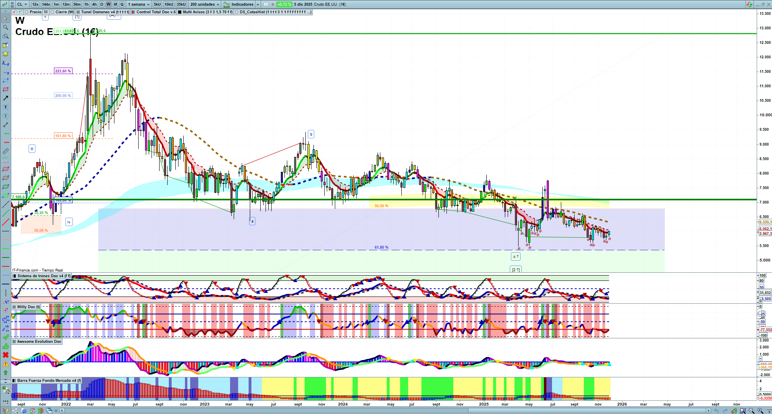772x414 pixels.
Task: Select the alert bell tool
Action: (x=6, y=54)
